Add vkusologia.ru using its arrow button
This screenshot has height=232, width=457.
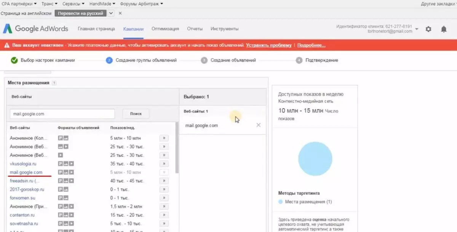click(x=163, y=163)
